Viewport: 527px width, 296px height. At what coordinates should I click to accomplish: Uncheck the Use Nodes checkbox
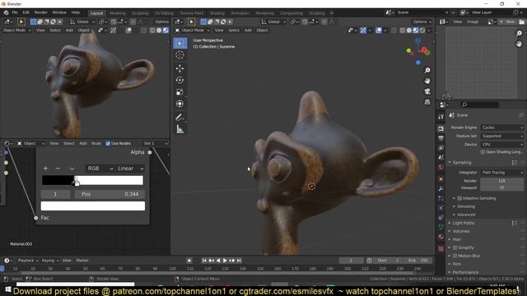(108, 143)
